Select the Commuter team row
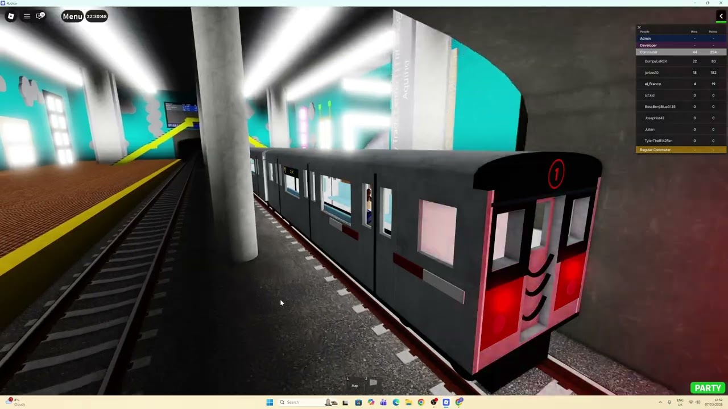728x409 pixels. click(x=681, y=52)
